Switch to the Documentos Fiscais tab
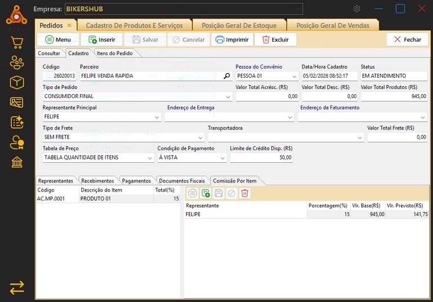 (182, 181)
